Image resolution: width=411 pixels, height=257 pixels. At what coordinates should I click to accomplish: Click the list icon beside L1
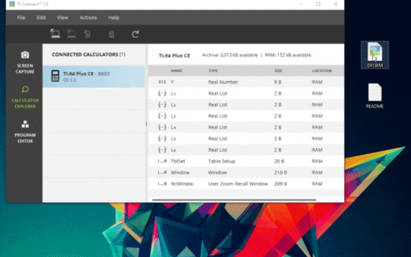pos(162,93)
